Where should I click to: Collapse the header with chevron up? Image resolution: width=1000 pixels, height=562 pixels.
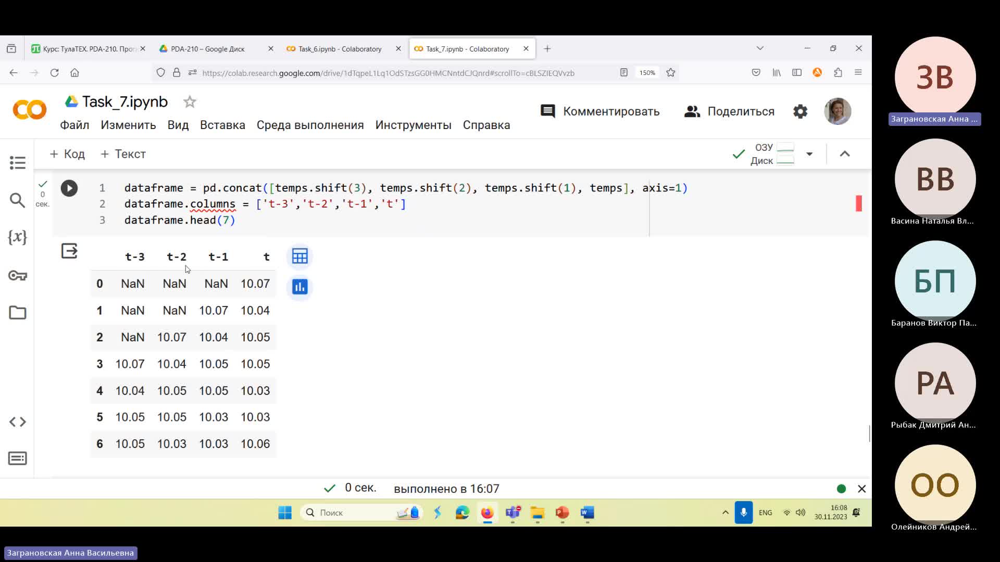(x=845, y=154)
